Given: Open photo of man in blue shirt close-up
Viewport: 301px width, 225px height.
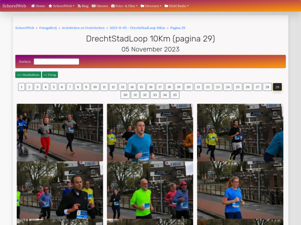Looking at the screenshot, I should tap(150, 132).
